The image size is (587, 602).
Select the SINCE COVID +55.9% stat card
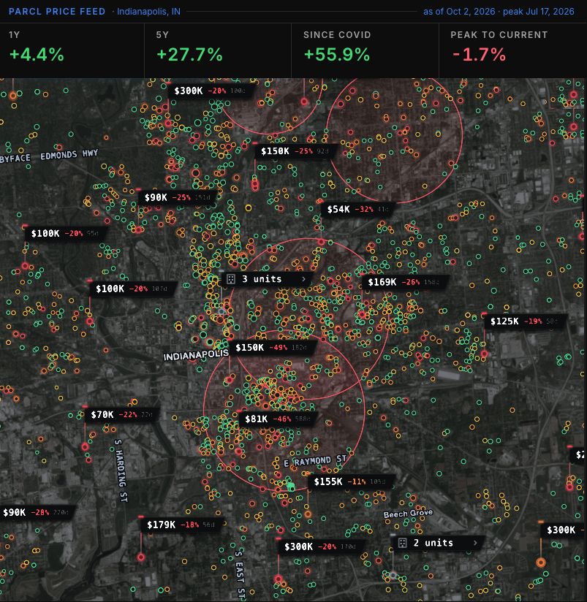pyautogui.click(x=365, y=50)
